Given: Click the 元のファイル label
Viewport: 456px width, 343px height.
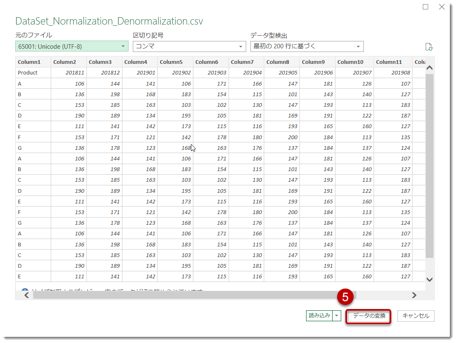Looking at the screenshot, I should tap(34, 35).
